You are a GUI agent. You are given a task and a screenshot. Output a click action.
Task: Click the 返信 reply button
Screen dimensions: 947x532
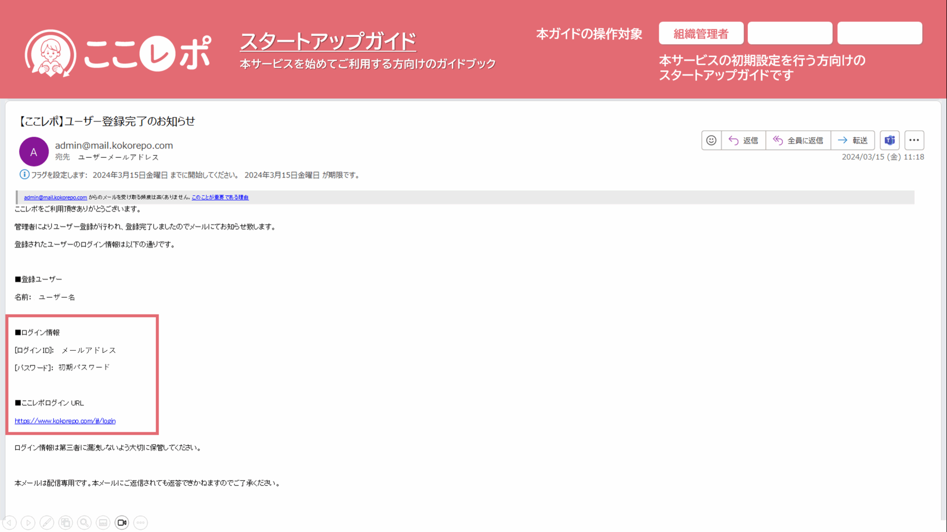743,140
